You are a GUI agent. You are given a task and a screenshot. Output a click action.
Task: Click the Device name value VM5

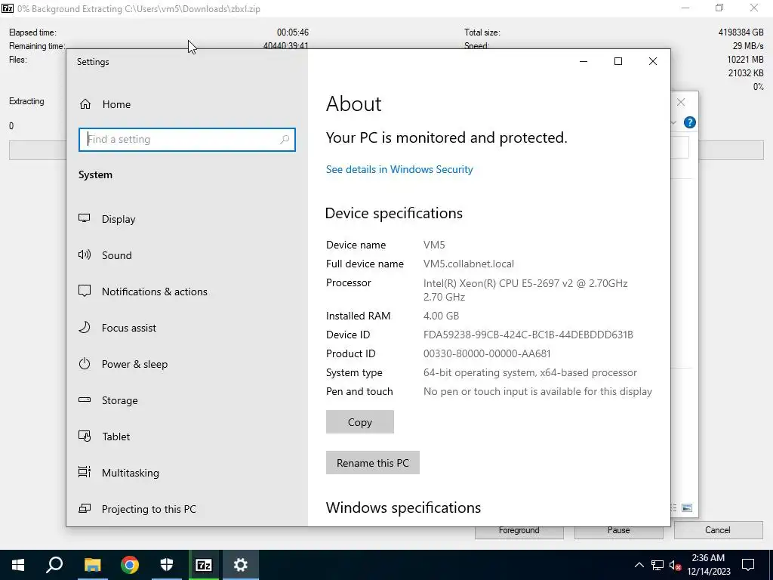click(434, 245)
